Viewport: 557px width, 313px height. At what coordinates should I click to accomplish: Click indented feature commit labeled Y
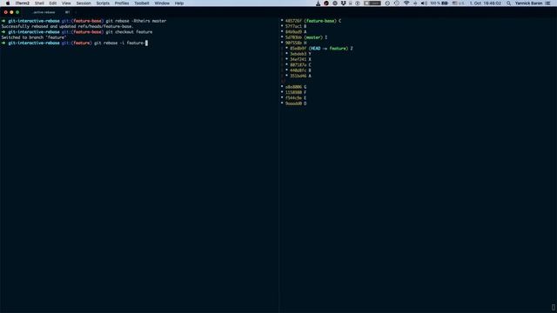pos(298,54)
